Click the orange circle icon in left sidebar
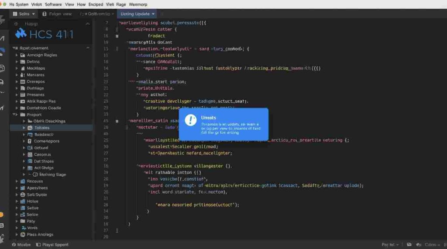 [2, 215]
